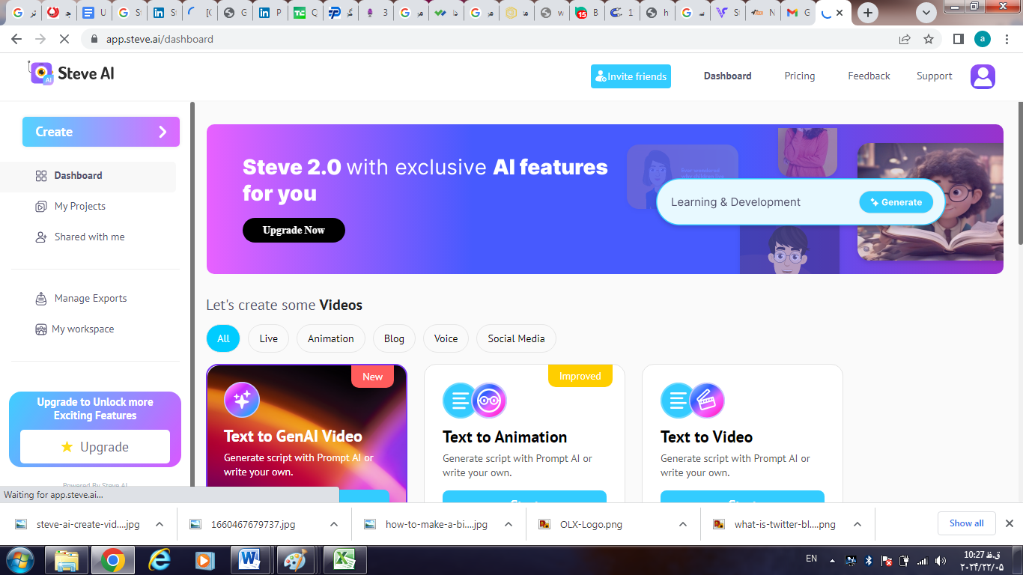
Task: Select the Animation filter tab
Action: (x=331, y=338)
